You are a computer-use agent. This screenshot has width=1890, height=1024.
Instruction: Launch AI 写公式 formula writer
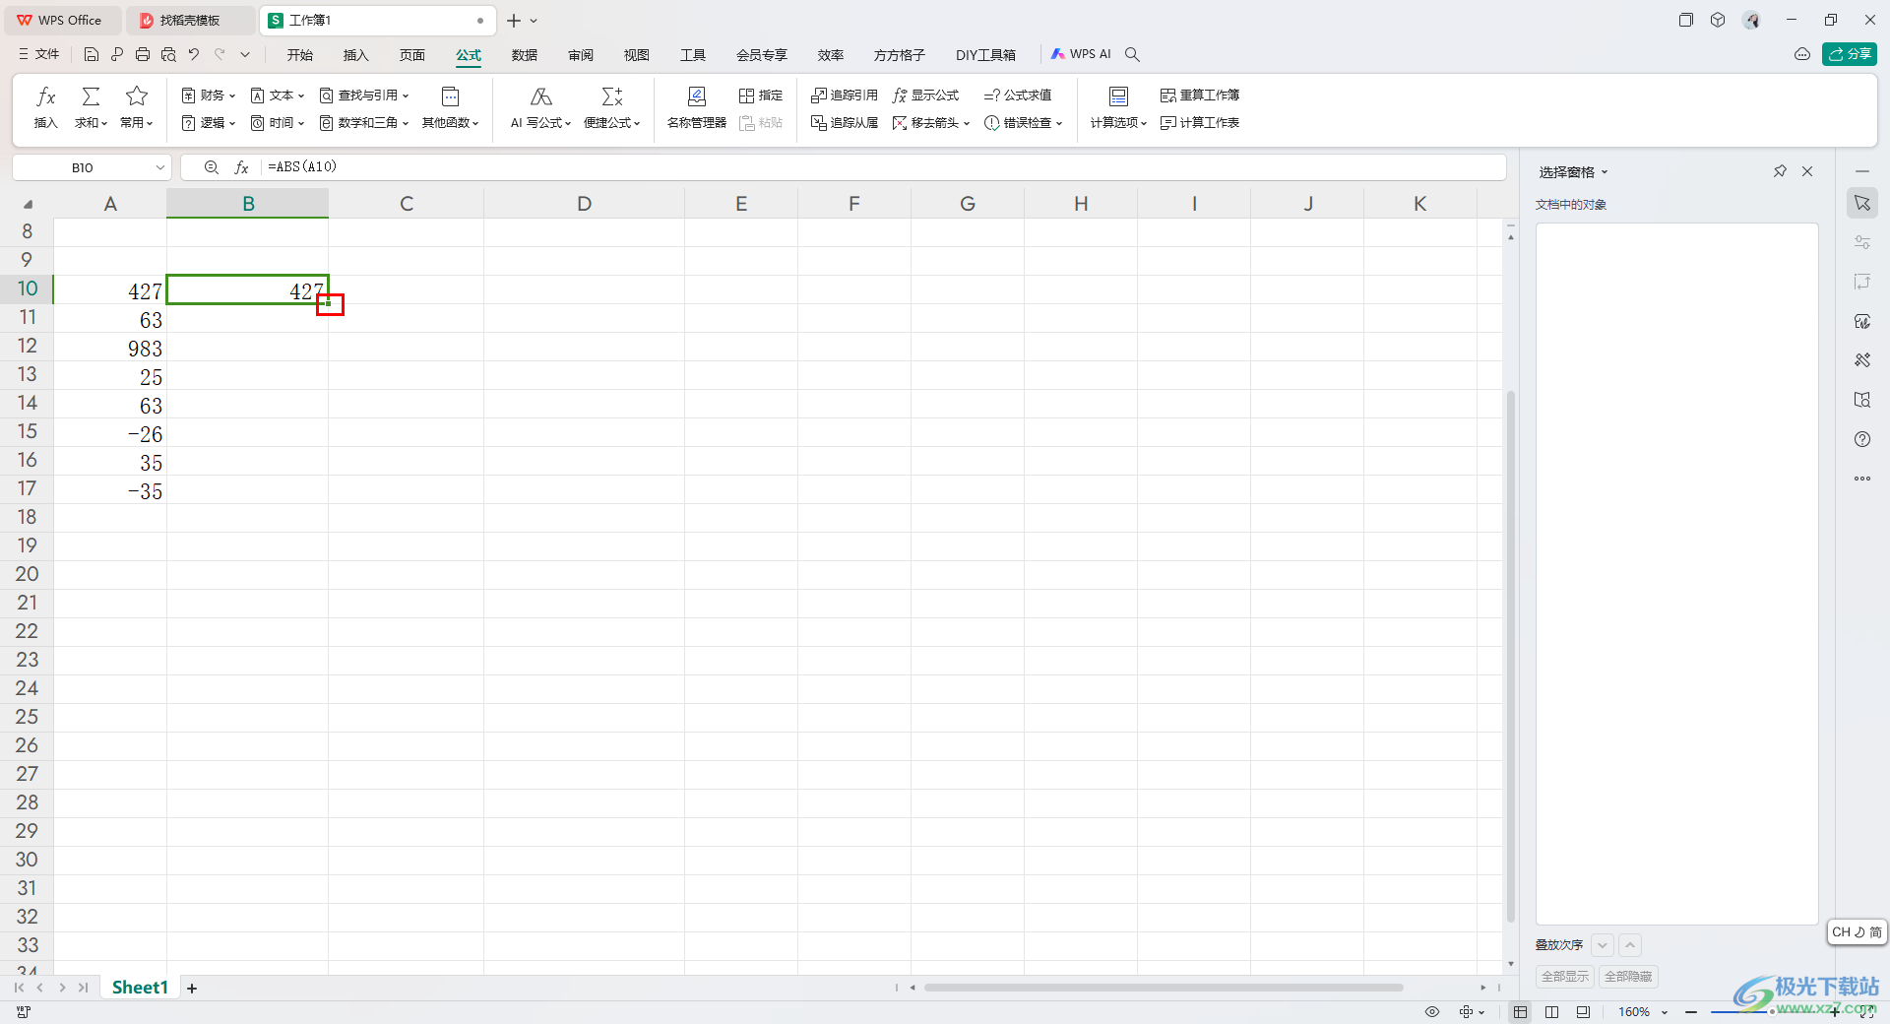coord(540,107)
